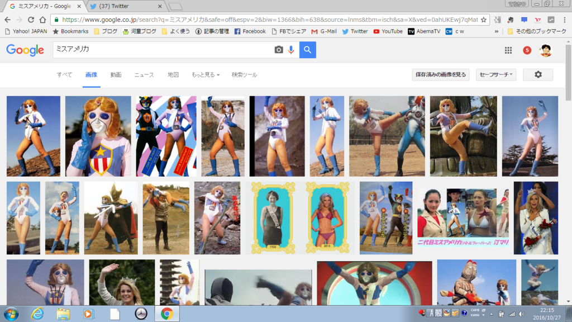Image resolution: width=572 pixels, height=322 pixels.
Task: Select the 画像 tab
Action: click(91, 74)
